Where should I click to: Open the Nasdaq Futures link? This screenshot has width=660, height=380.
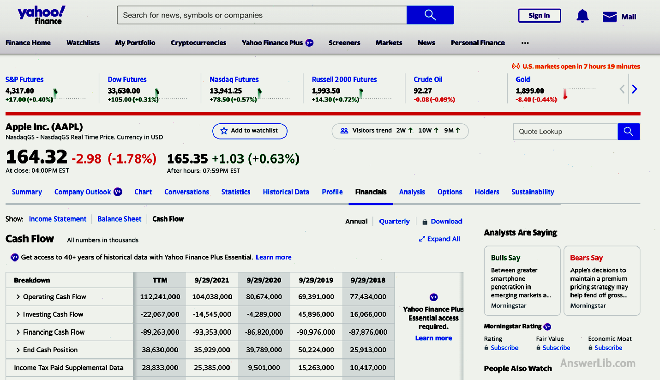234,79
